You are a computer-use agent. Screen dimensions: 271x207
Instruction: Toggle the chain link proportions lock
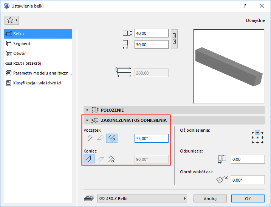pos(174,39)
